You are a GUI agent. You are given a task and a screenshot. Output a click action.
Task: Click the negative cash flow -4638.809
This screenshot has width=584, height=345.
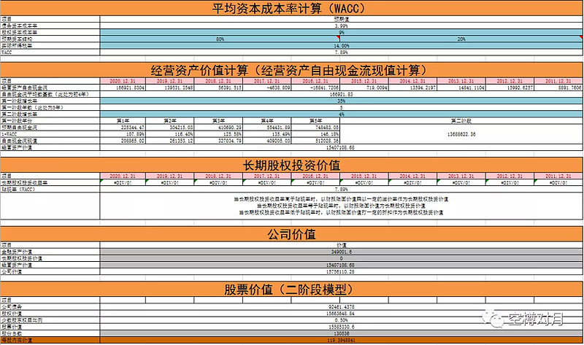pyautogui.click(x=266, y=88)
